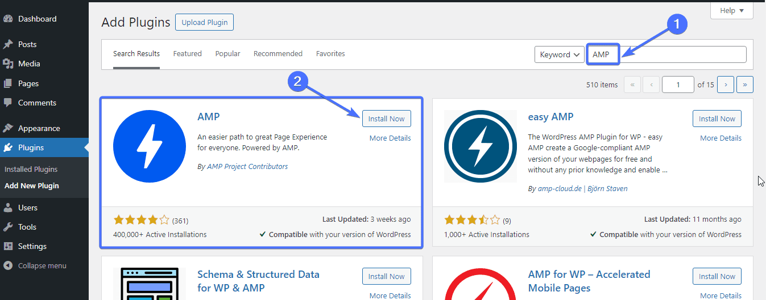
Task: Click the blue AMP lightning plugin logo
Action: [150, 146]
